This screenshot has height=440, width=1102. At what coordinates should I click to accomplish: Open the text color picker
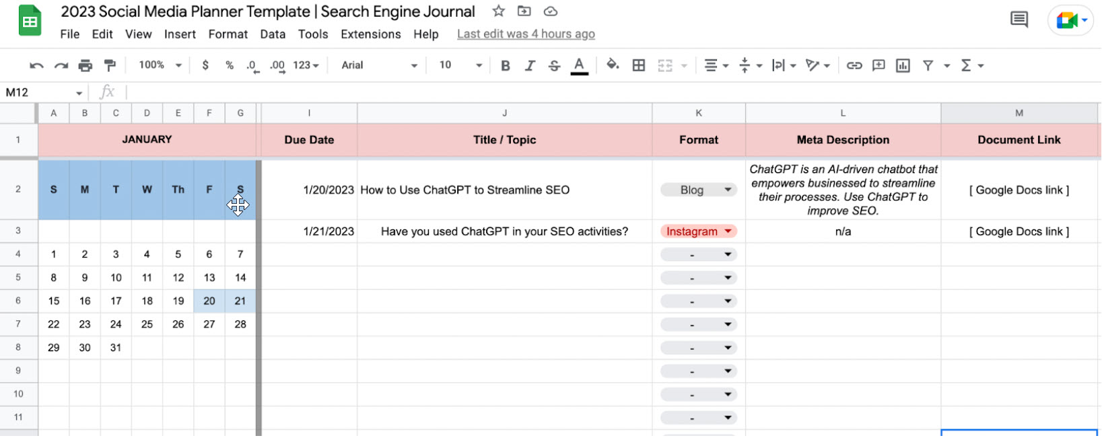pos(579,65)
